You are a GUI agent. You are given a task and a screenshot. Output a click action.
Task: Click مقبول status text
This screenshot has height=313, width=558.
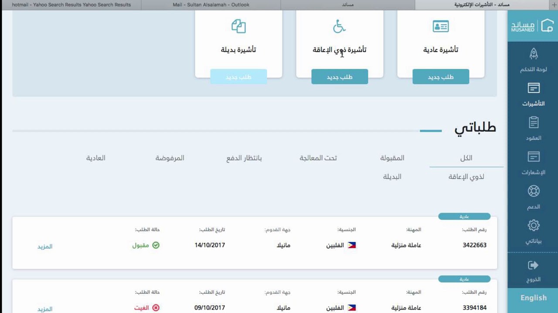click(x=141, y=245)
